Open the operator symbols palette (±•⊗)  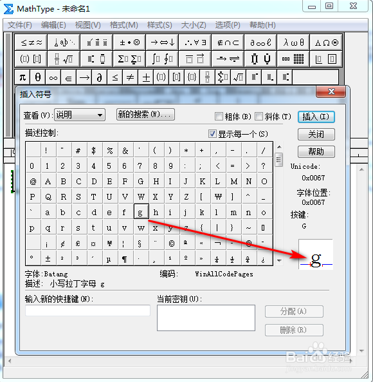click(129, 43)
